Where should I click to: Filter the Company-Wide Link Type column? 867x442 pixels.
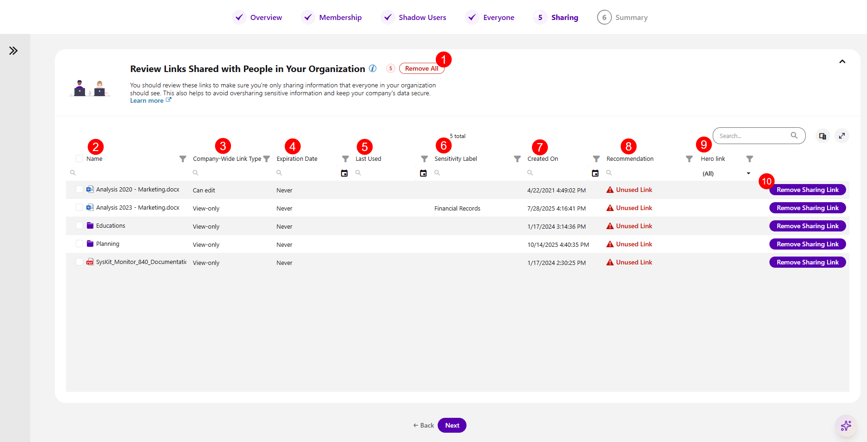267,159
